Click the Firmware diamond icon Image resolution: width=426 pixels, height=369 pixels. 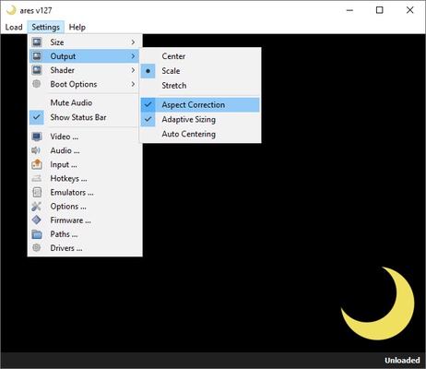(37, 220)
